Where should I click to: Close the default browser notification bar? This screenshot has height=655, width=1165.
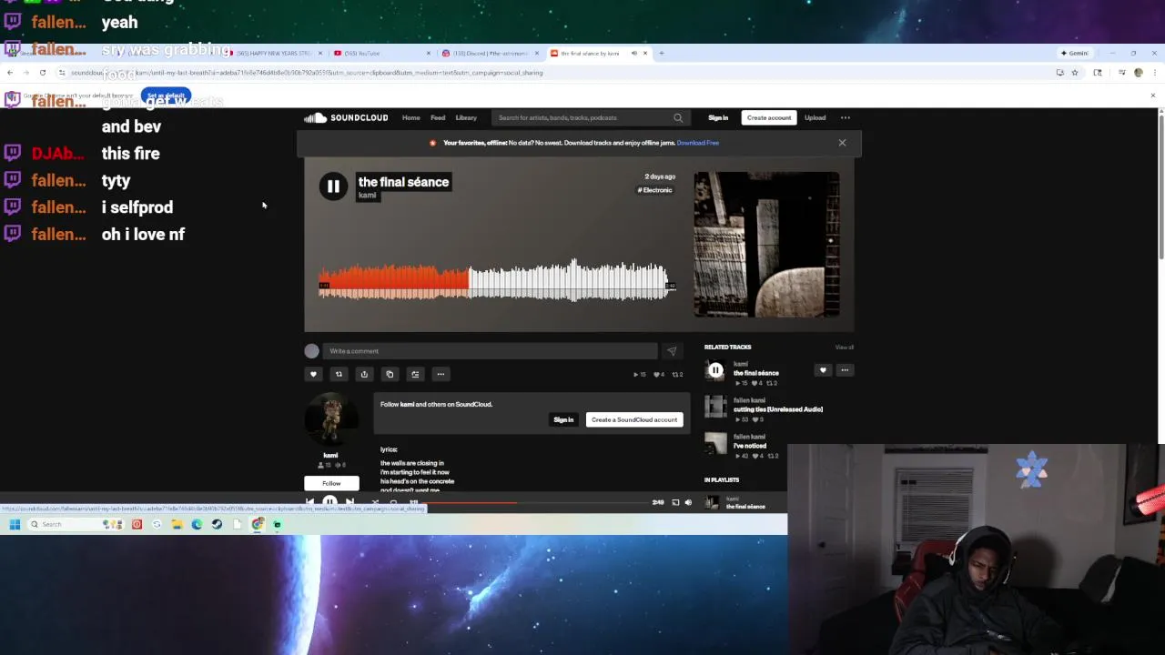(1153, 96)
